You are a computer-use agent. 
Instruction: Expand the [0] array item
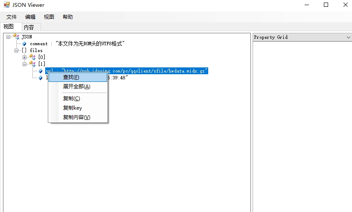(x=24, y=57)
